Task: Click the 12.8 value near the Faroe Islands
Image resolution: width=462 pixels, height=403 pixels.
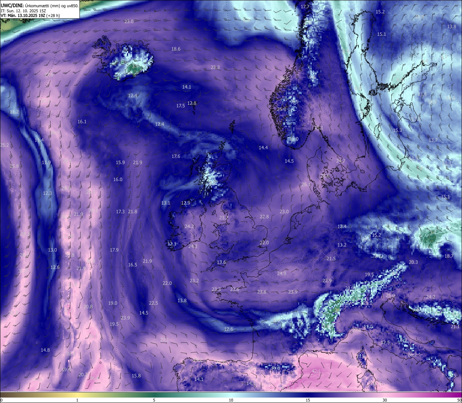Action: pyautogui.click(x=192, y=103)
